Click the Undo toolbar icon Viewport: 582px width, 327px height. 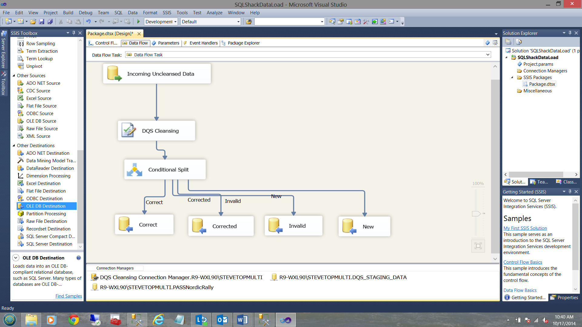[88, 21]
